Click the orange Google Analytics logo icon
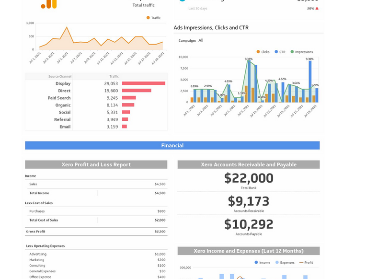This screenshot has width=366, height=279. coord(49,4)
